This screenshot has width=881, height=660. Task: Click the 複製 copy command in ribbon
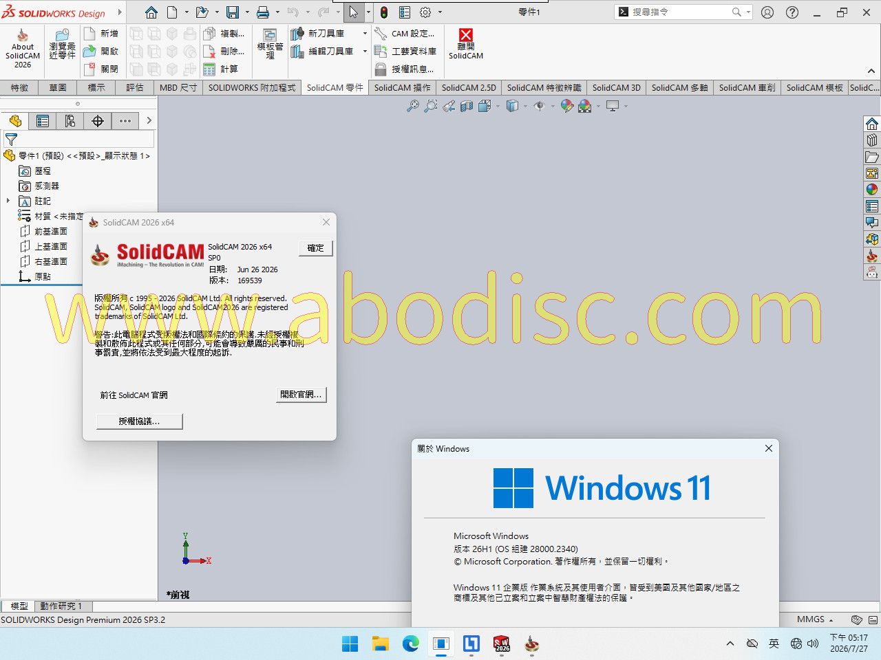tap(224, 33)
